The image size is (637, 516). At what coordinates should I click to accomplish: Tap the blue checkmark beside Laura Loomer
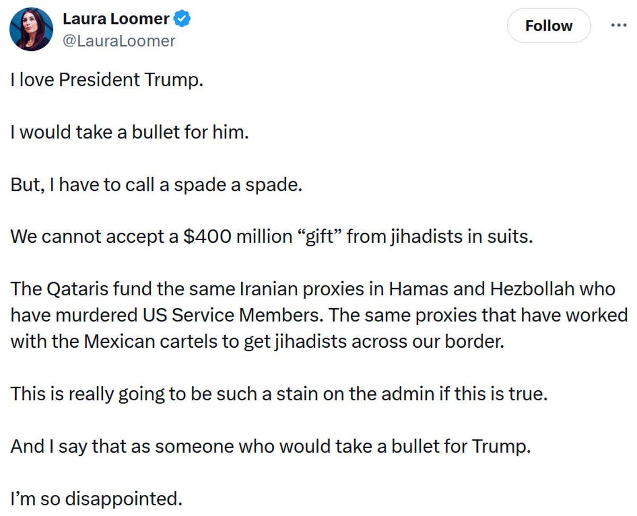click(x=181, y=18)
